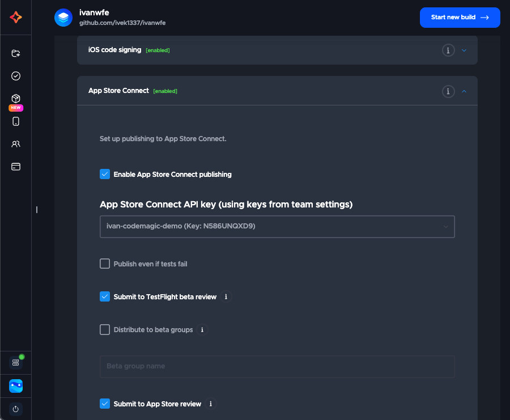Click the Codemagic logo in sidebar
This screenshot has height=420, width=510.
[16, 18]
